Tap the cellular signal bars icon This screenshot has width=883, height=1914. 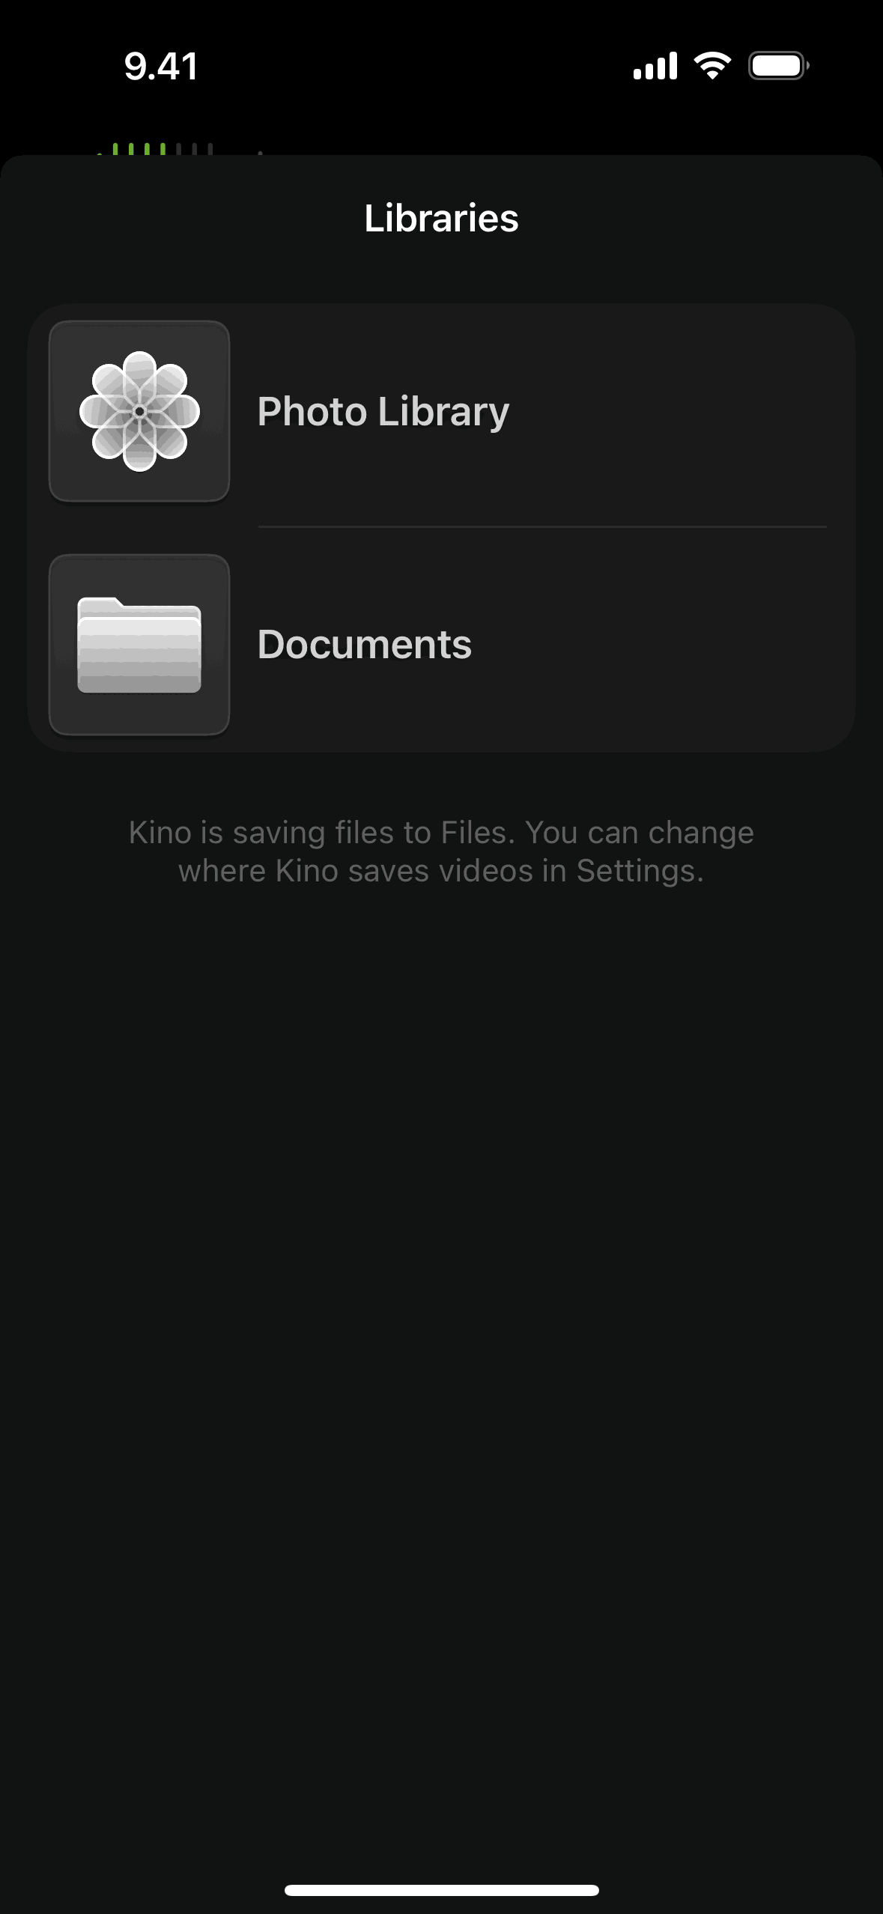pos(655,66)
